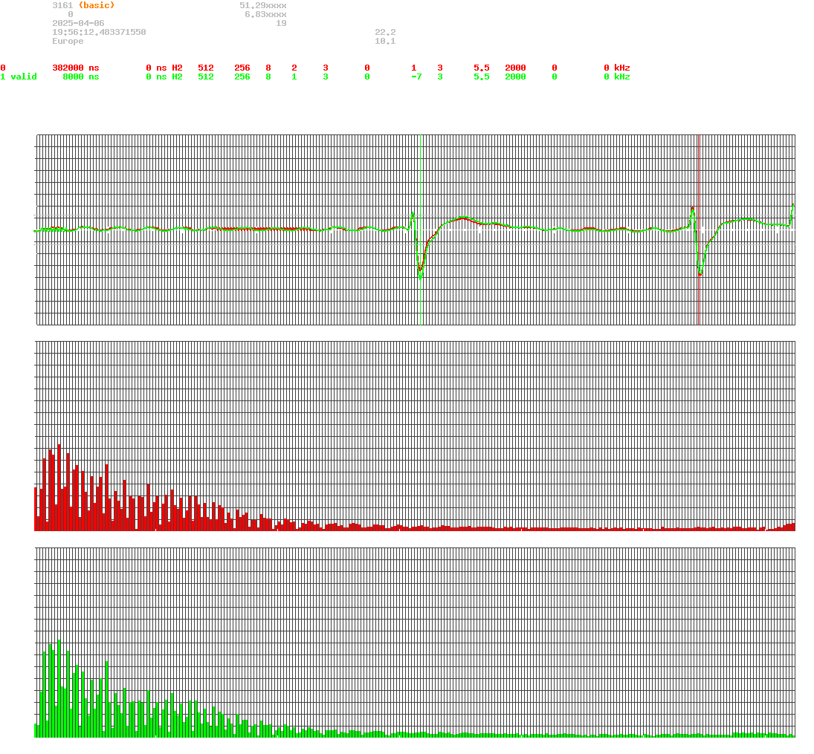Screen dimensions: 814x754
Task: Click the longitude value 6.83xxxx
Action: tap(265, 15)
